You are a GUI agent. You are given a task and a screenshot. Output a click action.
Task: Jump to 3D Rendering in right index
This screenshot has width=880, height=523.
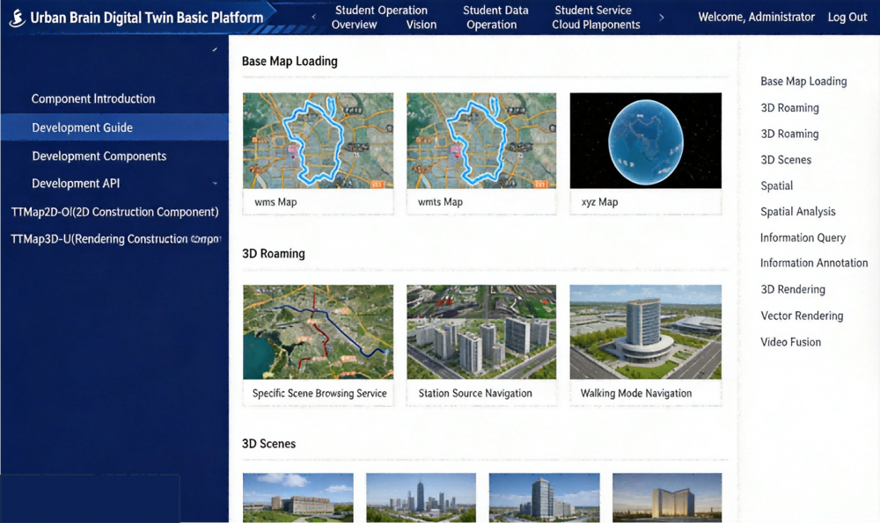tap(793, 289)
